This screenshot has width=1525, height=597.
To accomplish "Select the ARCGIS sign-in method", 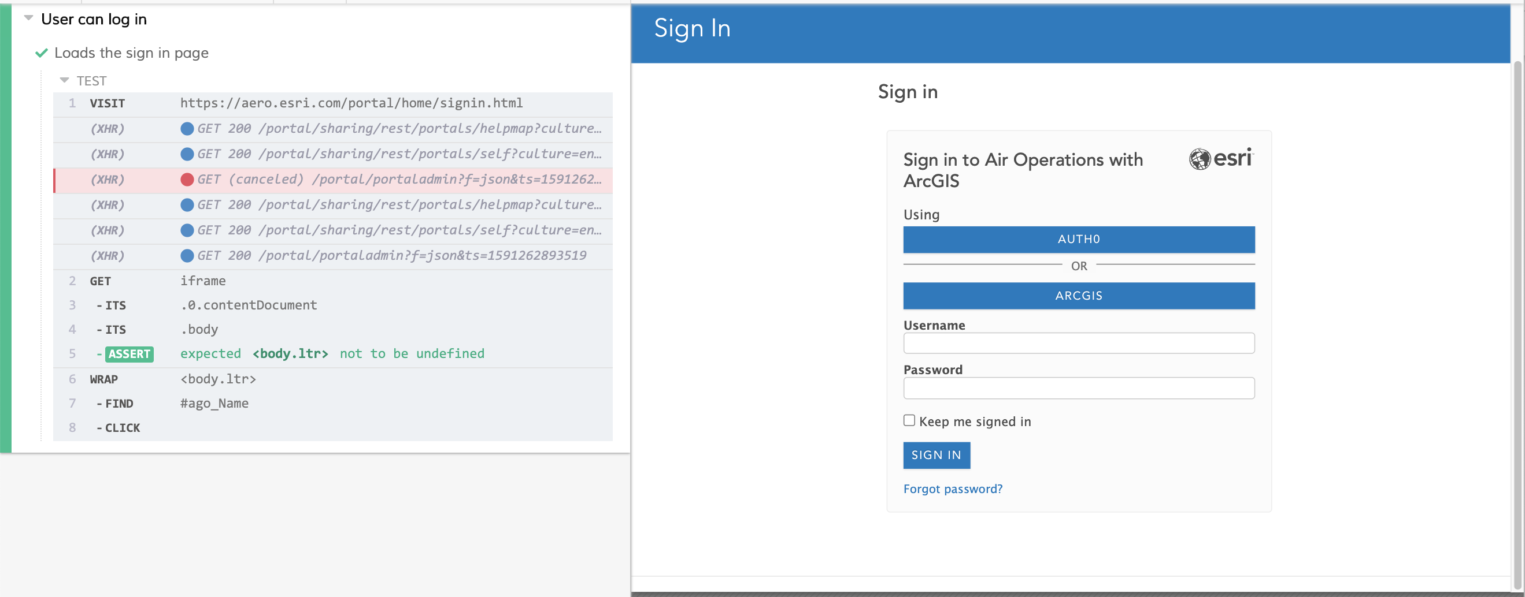I will tap(1079, 296).
